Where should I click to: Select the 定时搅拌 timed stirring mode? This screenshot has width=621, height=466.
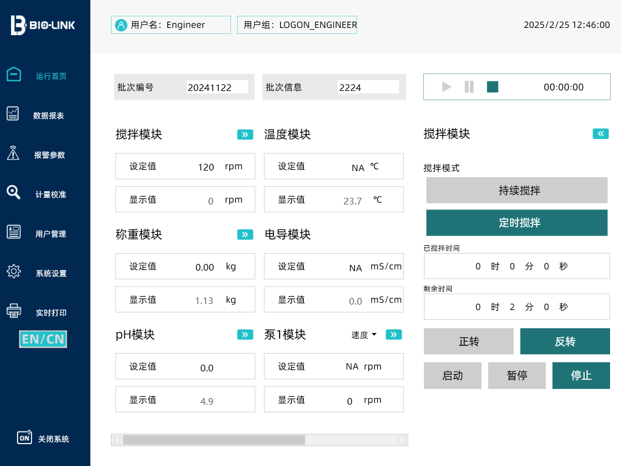pos(516,223)
